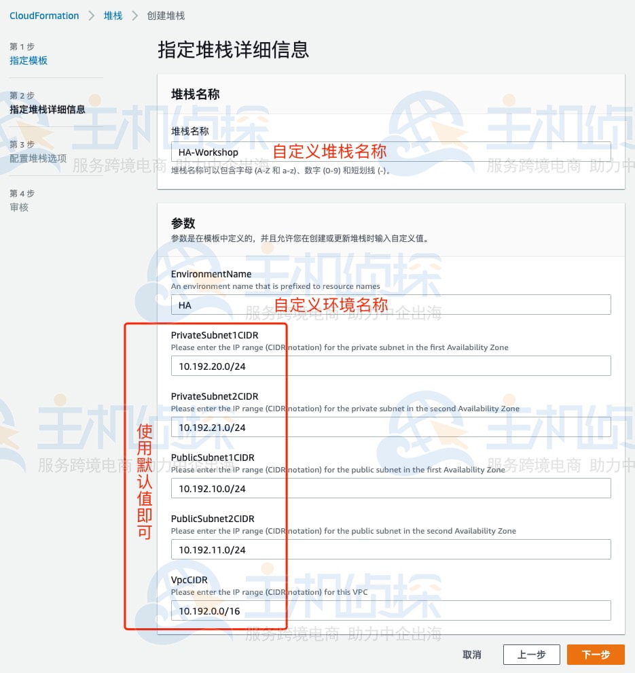Click 创建堆栈 breadcrumb item
Screen dimensions: 635x673
(x=166, y=16)
